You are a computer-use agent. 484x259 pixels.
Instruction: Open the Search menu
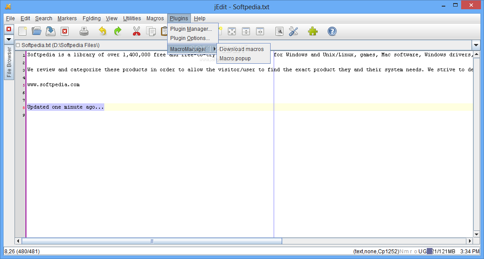coord(44,18)
